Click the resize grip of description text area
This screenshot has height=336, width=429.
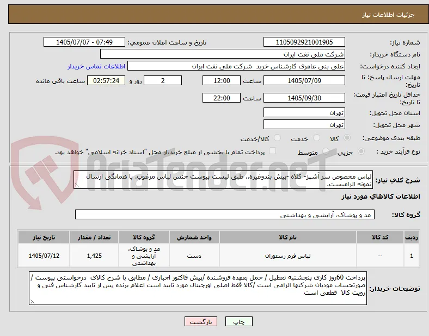[x=77, y=186]
